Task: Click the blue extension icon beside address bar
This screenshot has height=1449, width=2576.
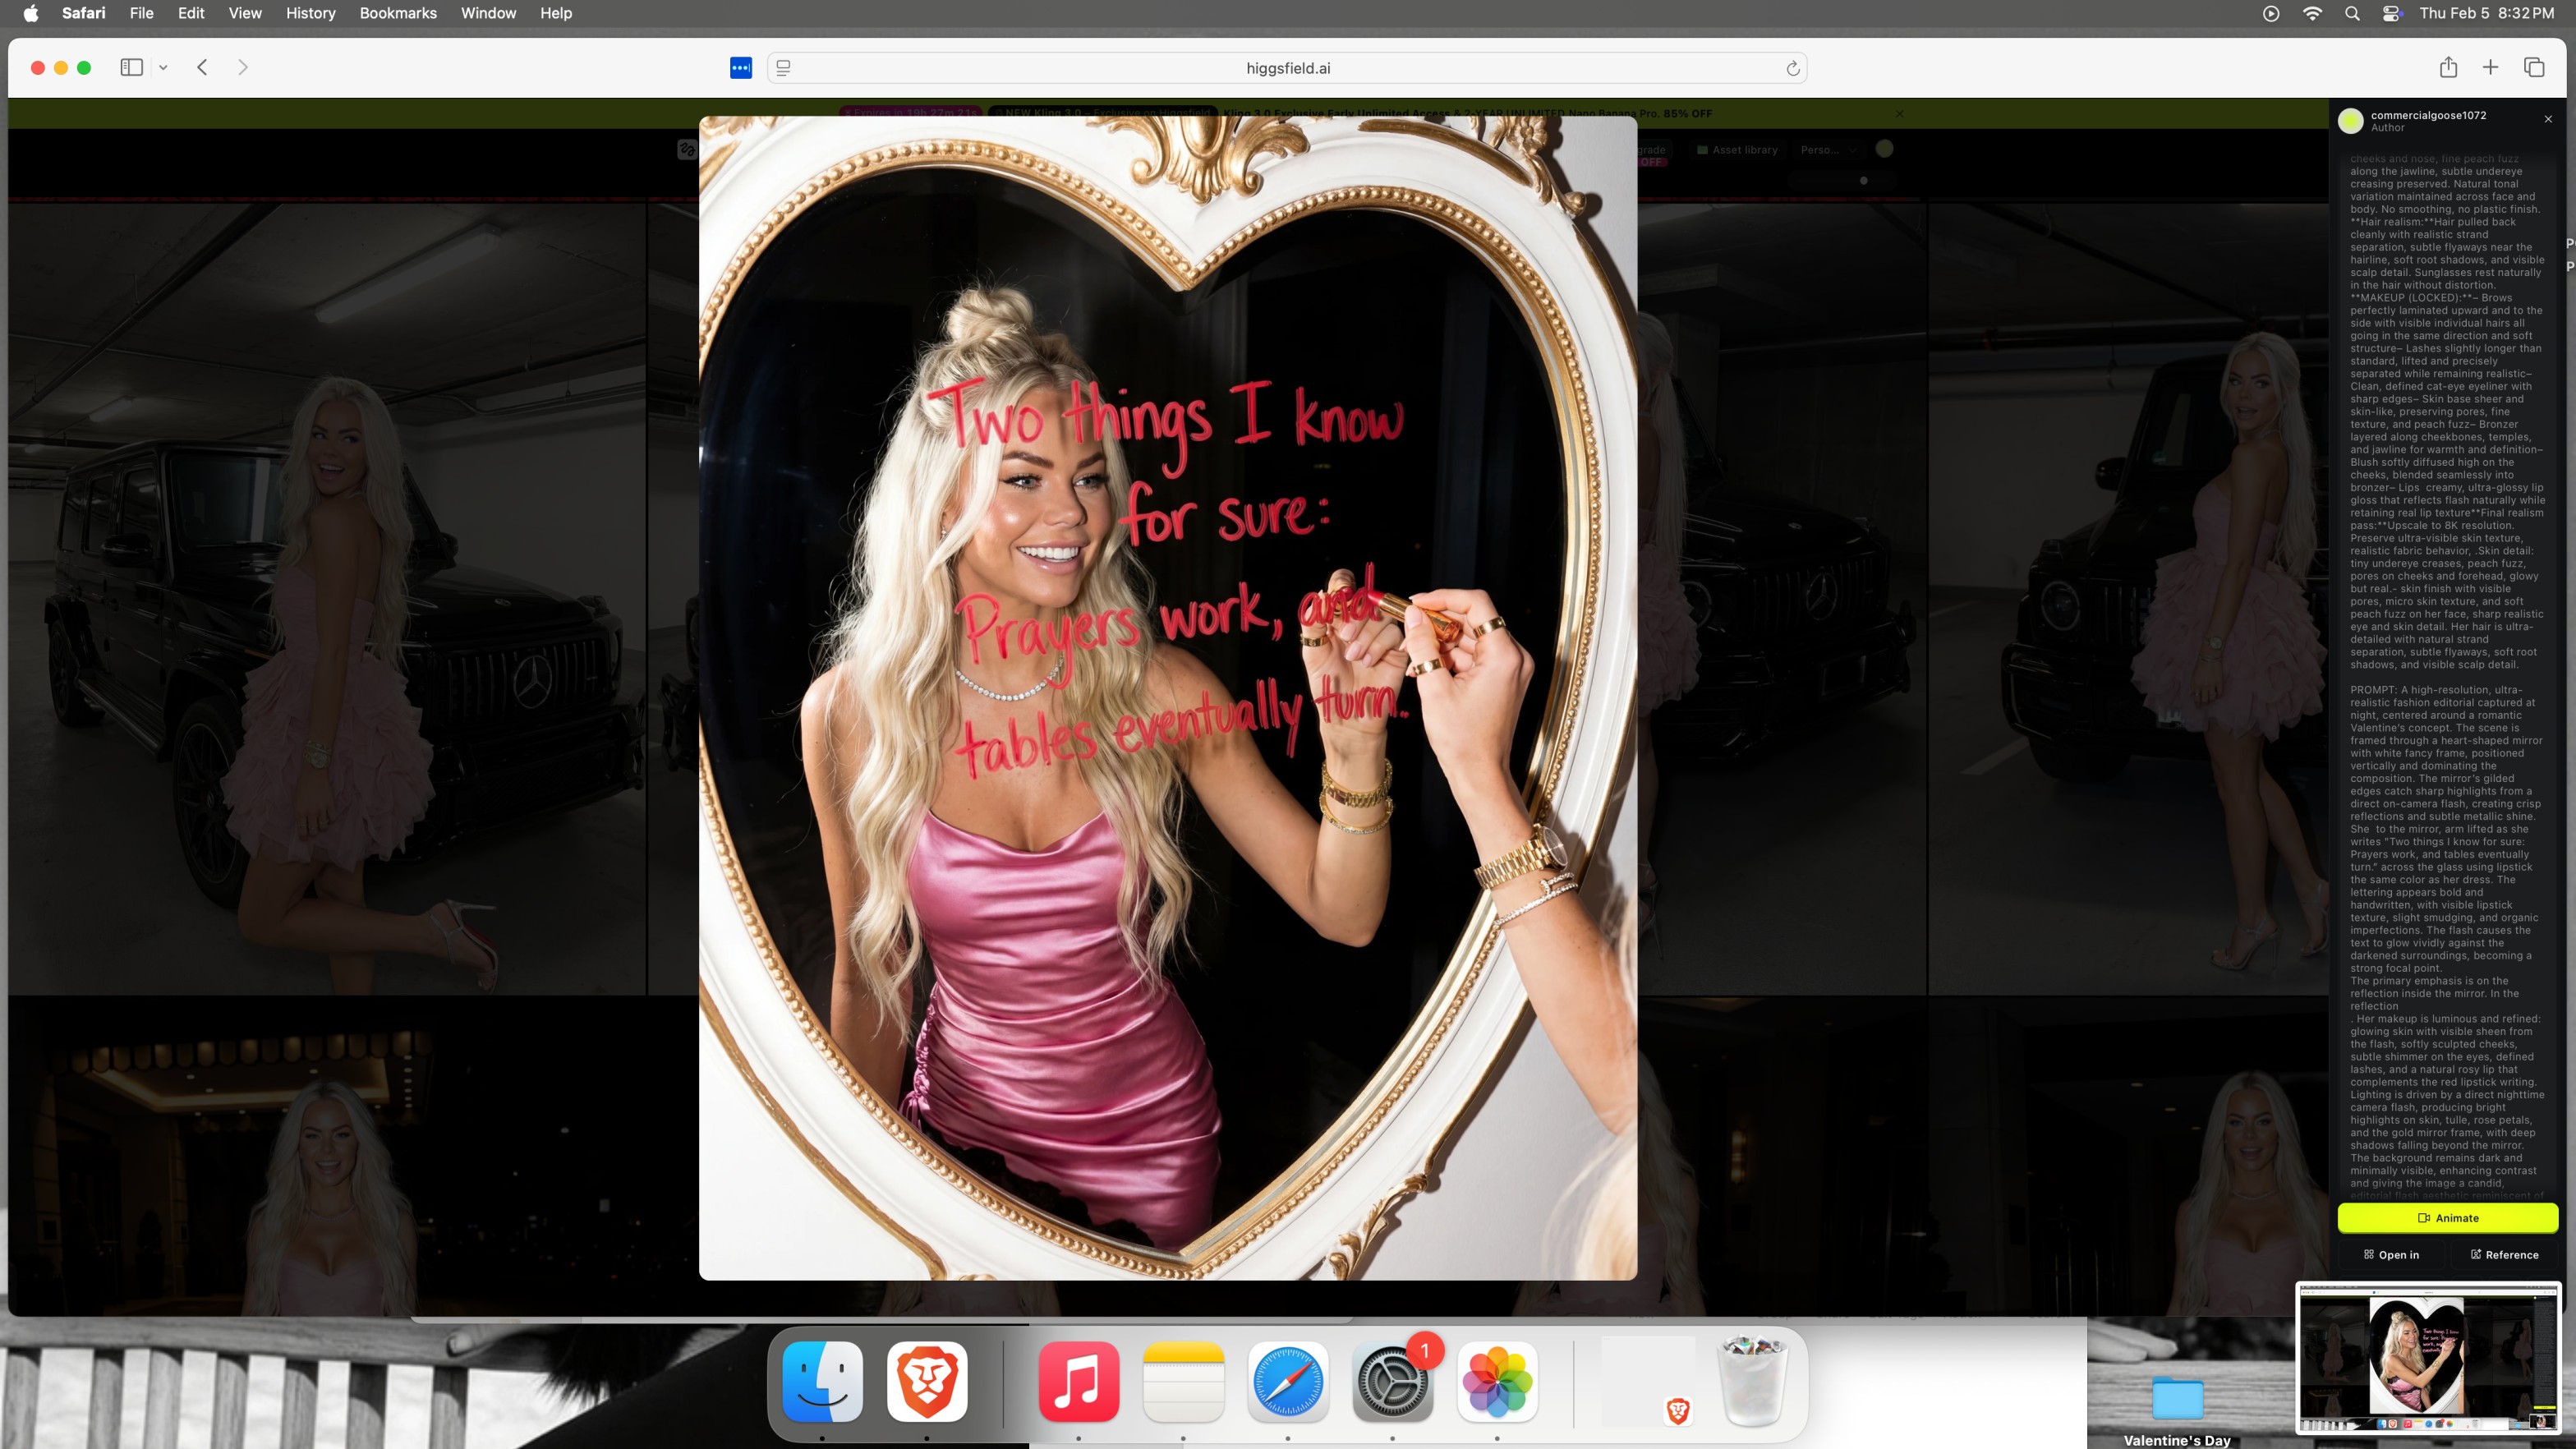Action: click(x=740, y=68)
